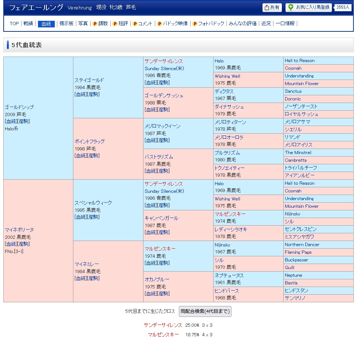Open the ディクタス ancestor link

(x=224, y=91)
